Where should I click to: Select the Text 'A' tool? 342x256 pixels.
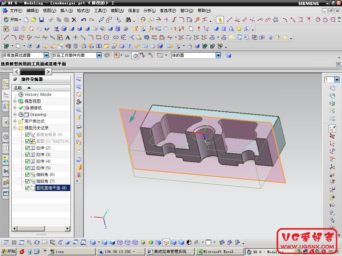68,37
